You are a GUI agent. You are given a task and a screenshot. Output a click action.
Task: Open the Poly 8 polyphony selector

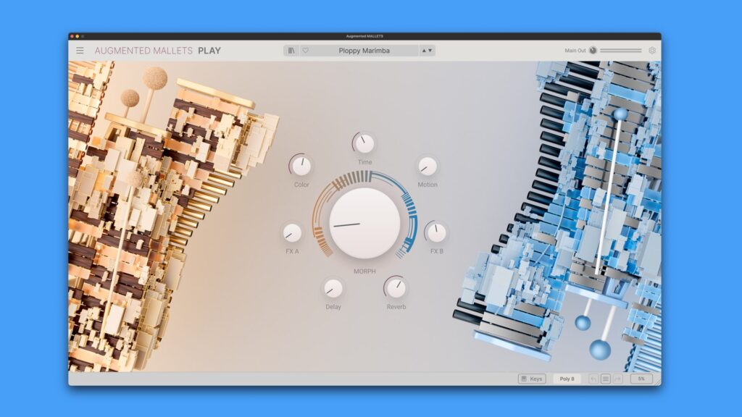pyautogui.click(x=567, y=379)
